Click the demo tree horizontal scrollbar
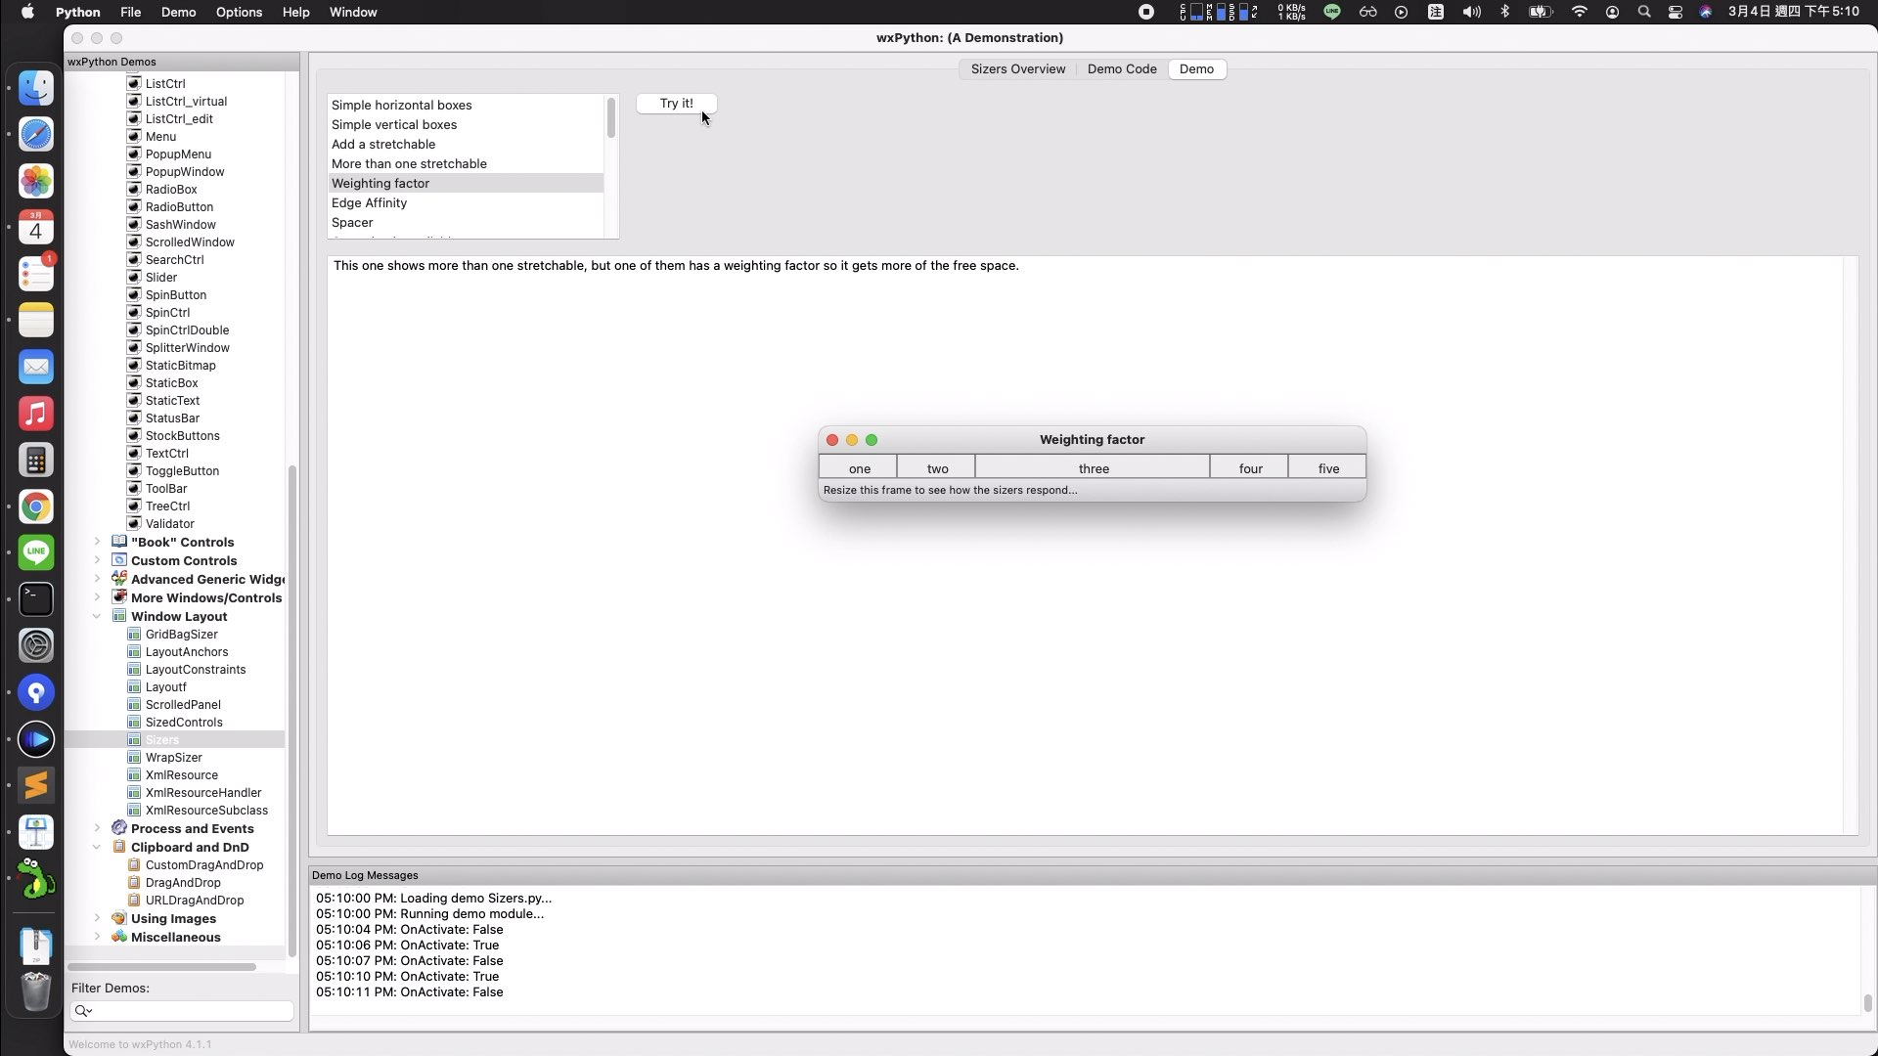This screenshot has height=1056, width=1878. pos(162,967)
